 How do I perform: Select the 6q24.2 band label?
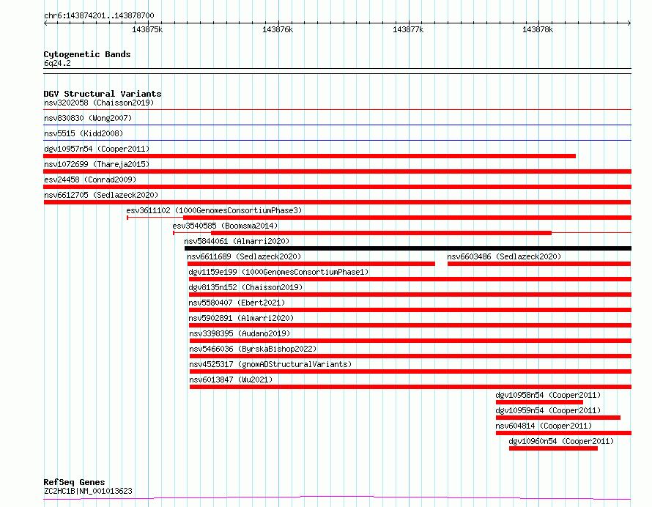coord(57,63)
